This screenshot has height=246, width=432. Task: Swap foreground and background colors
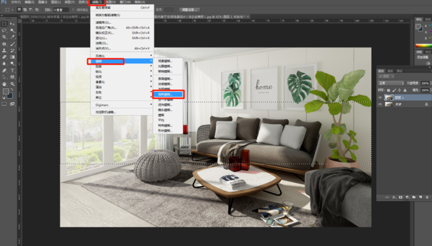pyautogui.click(x=12, y=90)
